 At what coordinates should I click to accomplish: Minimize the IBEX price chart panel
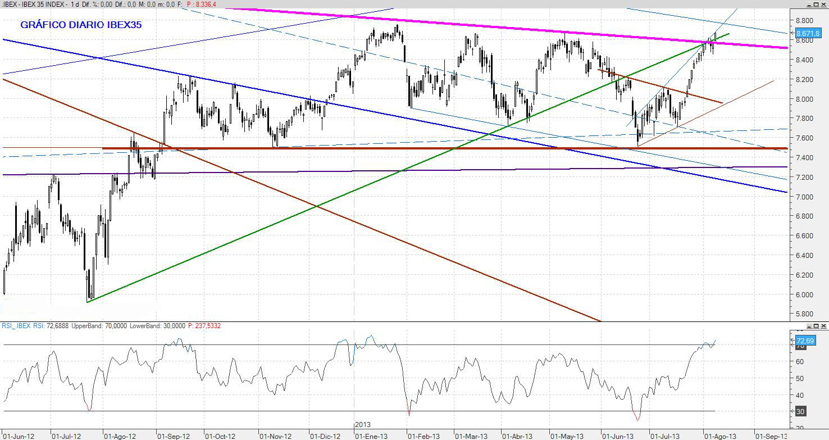click(x=809, y=4)
